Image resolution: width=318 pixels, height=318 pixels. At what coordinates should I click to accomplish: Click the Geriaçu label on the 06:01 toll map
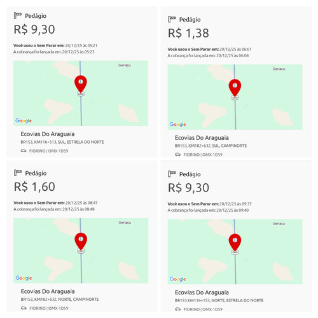[279, 69]
